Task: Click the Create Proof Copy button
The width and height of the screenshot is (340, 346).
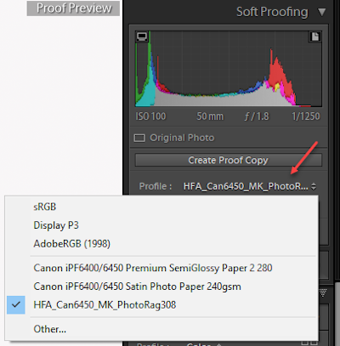Action: [x=229, y=160]
